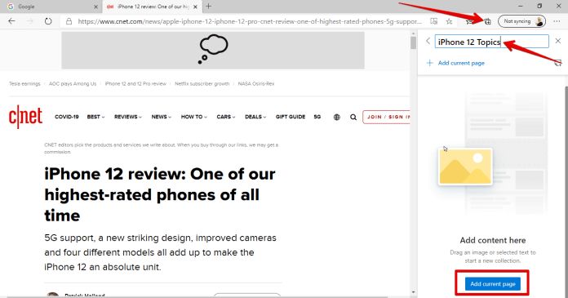Go back to collections list
The image size is (568, 298).
point(428,41)
